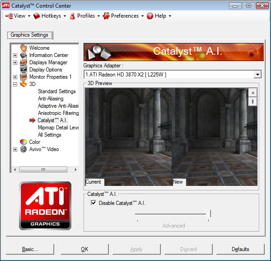
Task: Select Standard Settings in tree
Action: [57, 91]
